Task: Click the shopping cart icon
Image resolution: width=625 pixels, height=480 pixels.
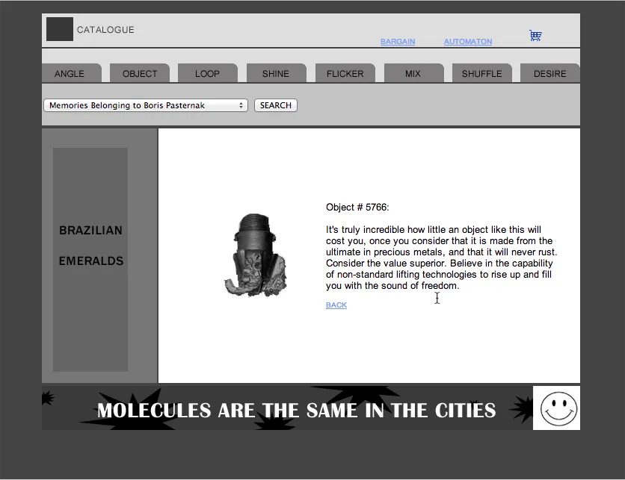Action: [535, 35]
